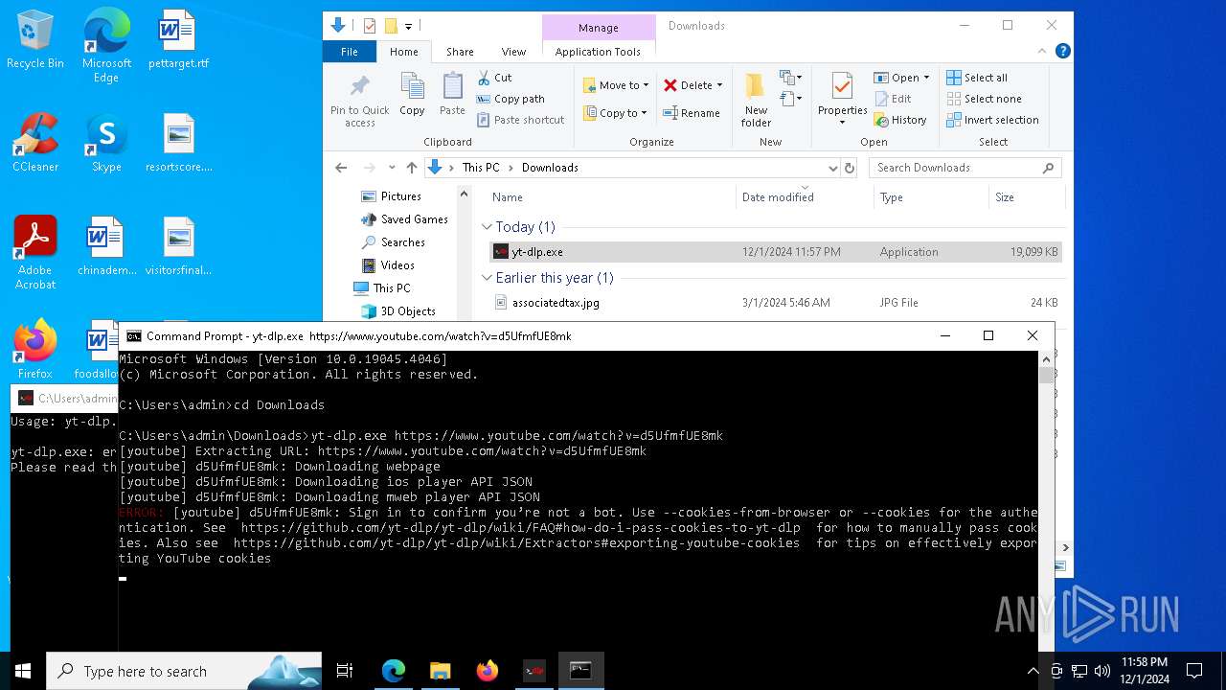Open File Explorer from the taskbar
1226x690 pixels.
[x=440, y=671]
